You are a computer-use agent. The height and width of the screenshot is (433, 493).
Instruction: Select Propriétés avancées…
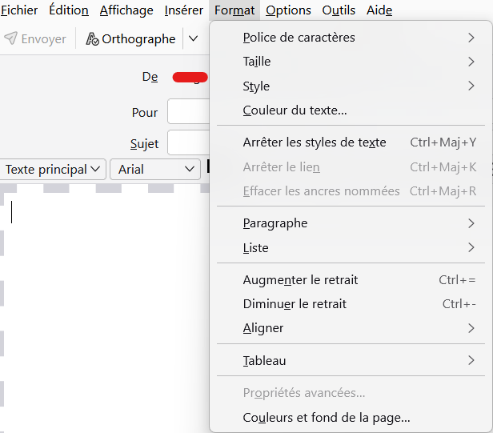351,393
